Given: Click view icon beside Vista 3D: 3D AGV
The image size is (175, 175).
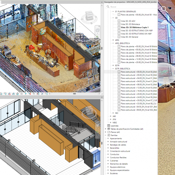Looking at the screenshot, I should click(x=119, y=21).
